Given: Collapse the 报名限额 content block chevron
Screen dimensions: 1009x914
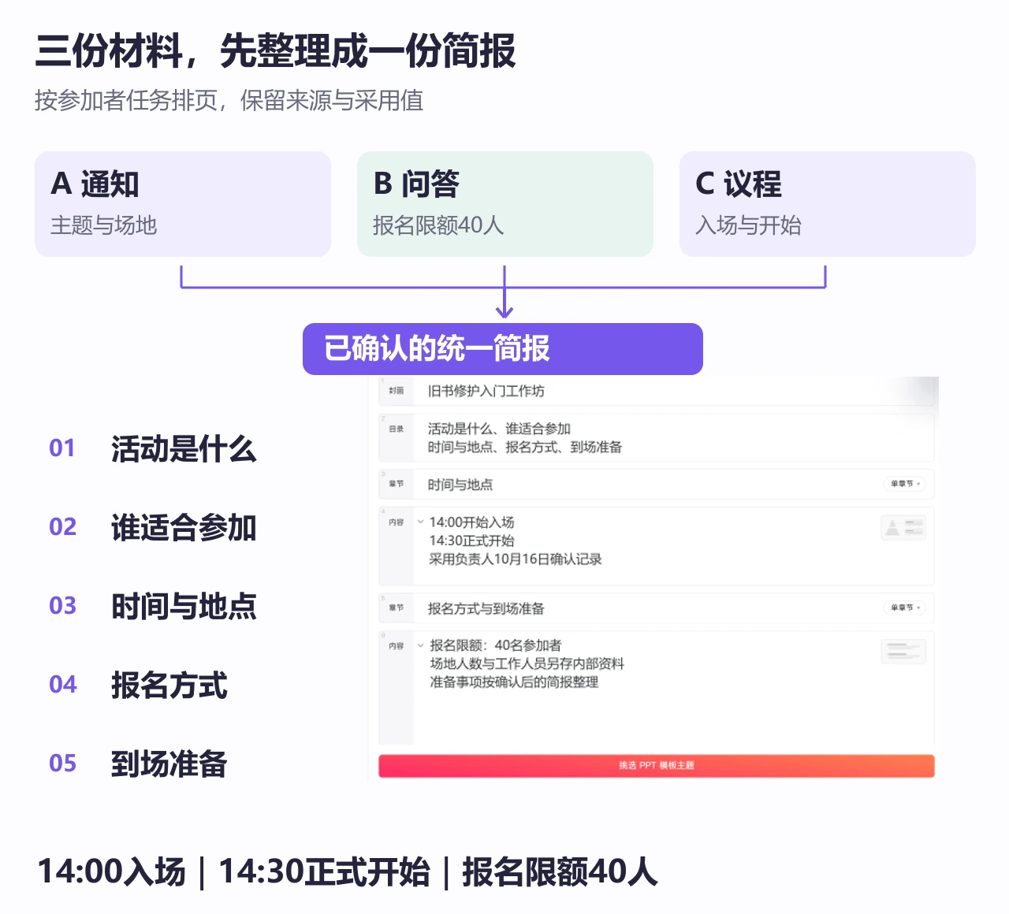Looking at the screenshot, I should click(420, 645).
